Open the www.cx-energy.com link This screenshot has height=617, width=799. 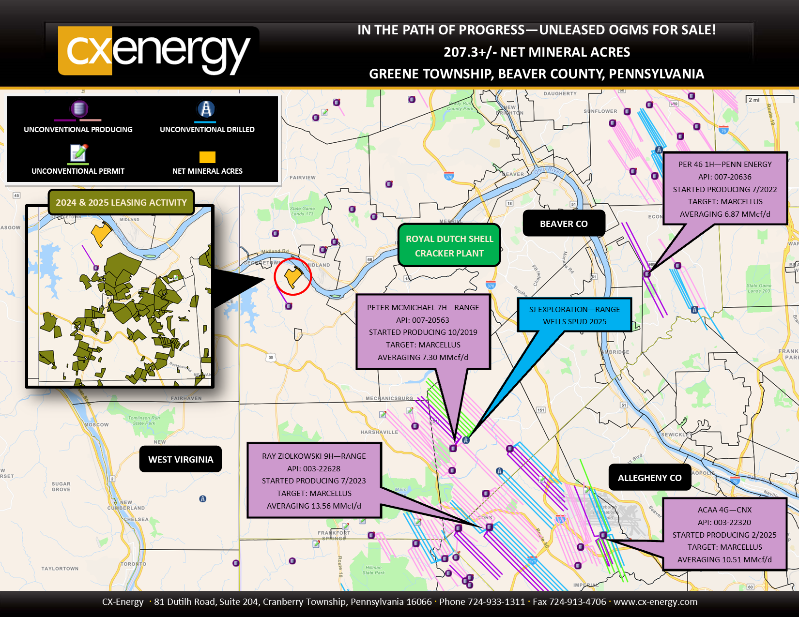tap(655, 602)
